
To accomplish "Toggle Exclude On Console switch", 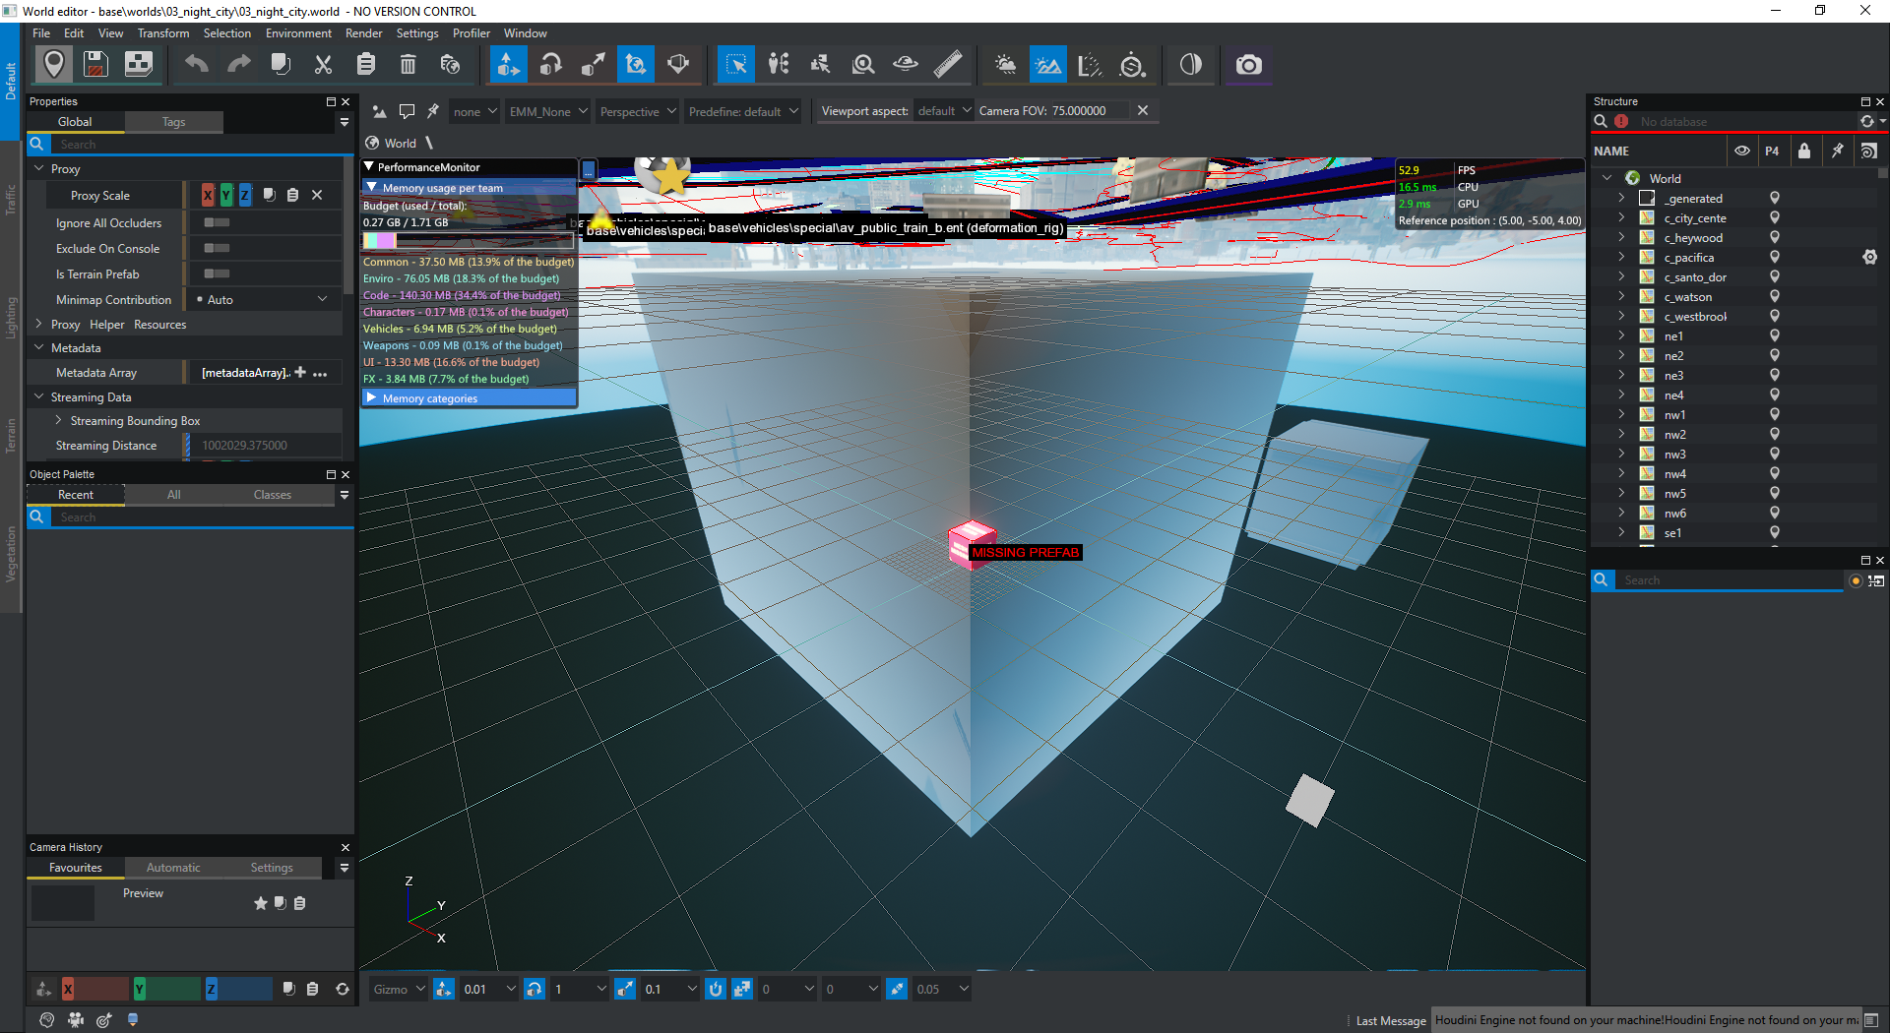I will [217, 248].
